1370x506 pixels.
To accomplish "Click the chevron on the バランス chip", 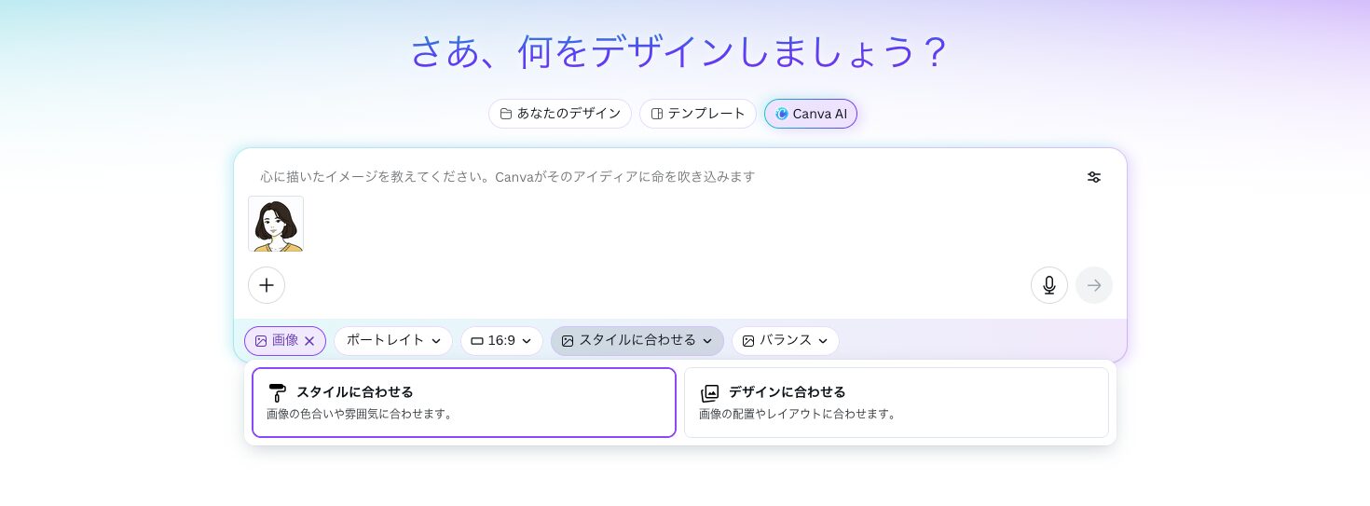I will (x=823, y=341).
